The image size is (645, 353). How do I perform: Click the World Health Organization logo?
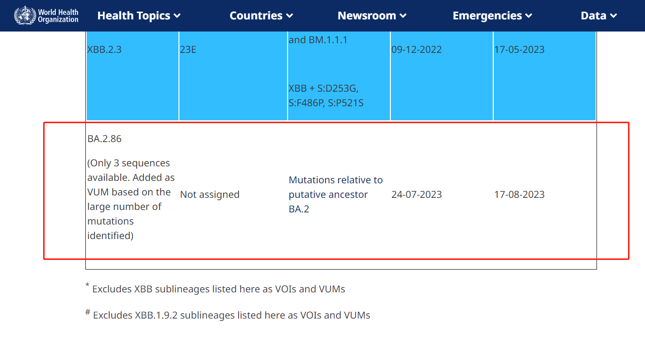click(x=46, y=16)
